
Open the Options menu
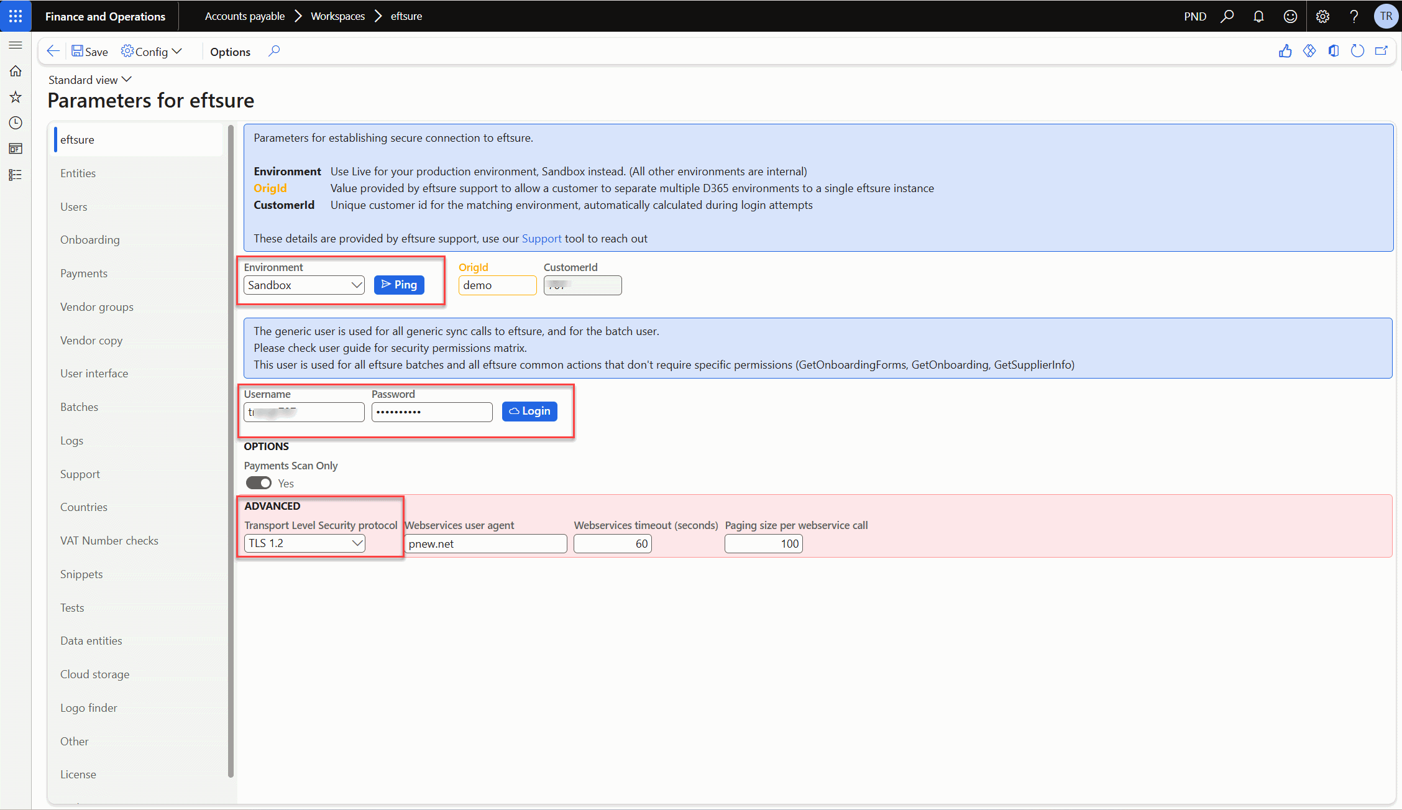pyautogui.click(x=230, y=52)
